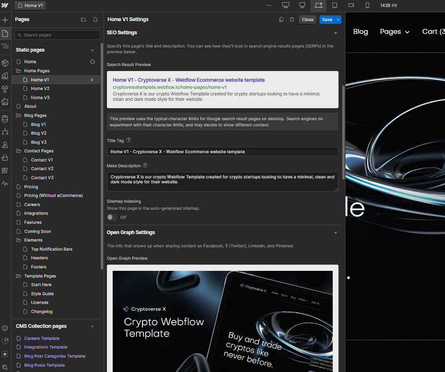Open the overflow menu with three dots
The height and width of the screenshot is (372, 445).
pos(269,5)
